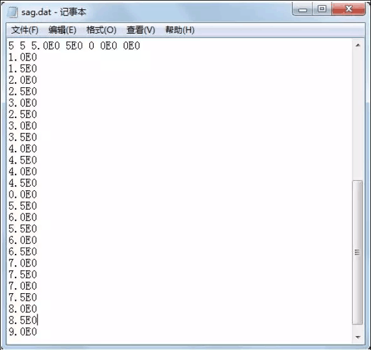Click the Notepad icon in title bar
The image size is (371, 350).
pos(12,12)
